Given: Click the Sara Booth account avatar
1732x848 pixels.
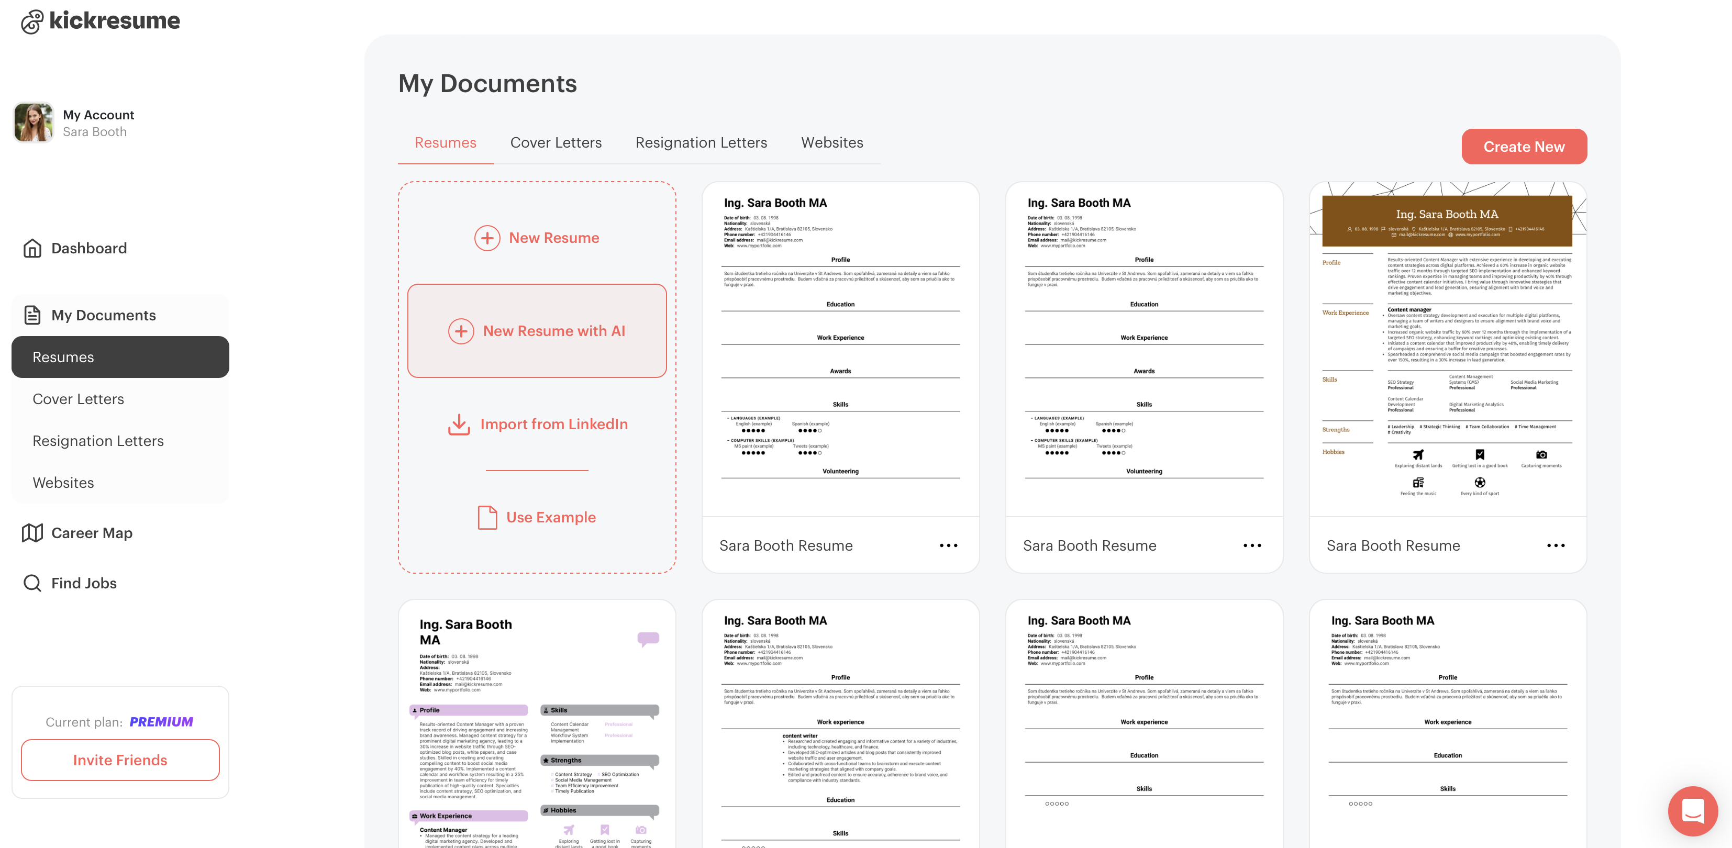Looking at the screenshot, I should [x=34, y=122].
